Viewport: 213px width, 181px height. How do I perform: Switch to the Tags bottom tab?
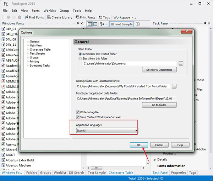(x=193, y=172)
